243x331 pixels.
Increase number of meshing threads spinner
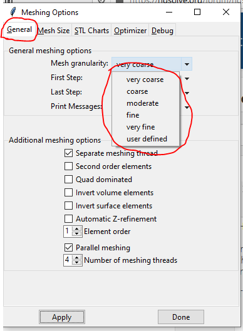(76, 258)
